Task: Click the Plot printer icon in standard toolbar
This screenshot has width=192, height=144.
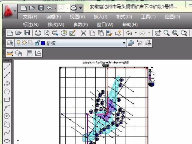Action: (38, 33)
